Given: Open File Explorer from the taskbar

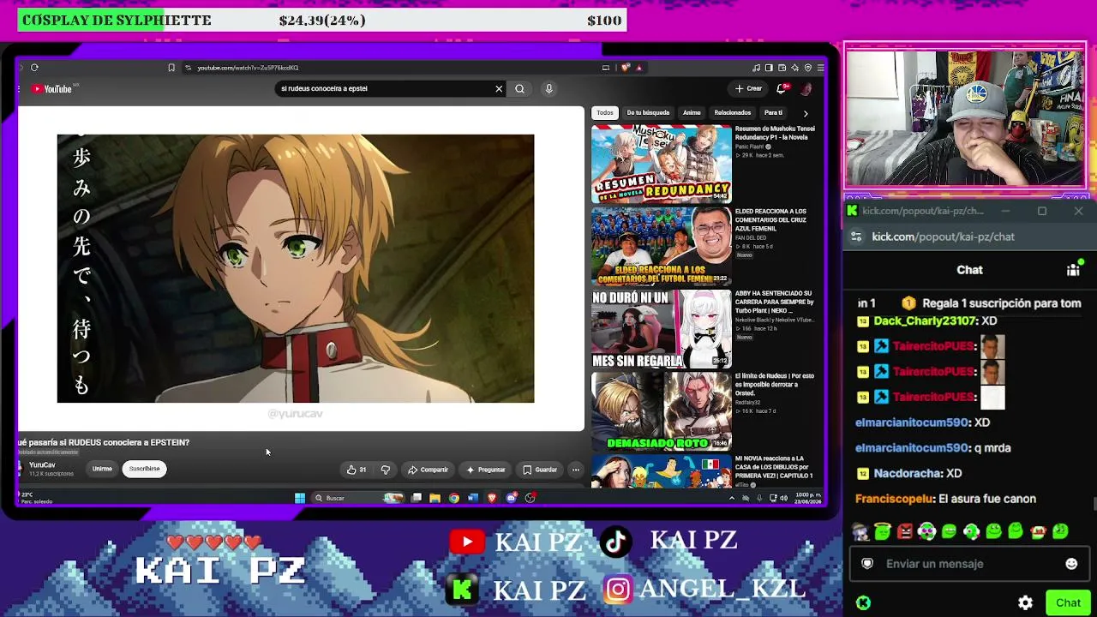Looking at the screenshot, I should (435, 498).
